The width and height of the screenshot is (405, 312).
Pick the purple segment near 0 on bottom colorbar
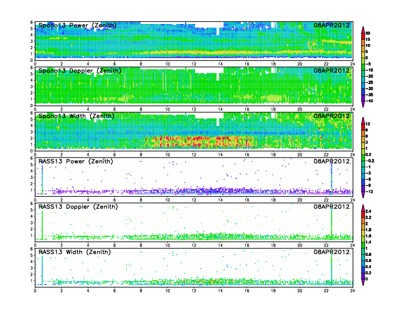click(x=363, y=276)
